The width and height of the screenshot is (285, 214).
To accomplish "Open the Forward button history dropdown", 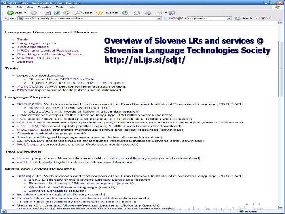I will point(40,13).
